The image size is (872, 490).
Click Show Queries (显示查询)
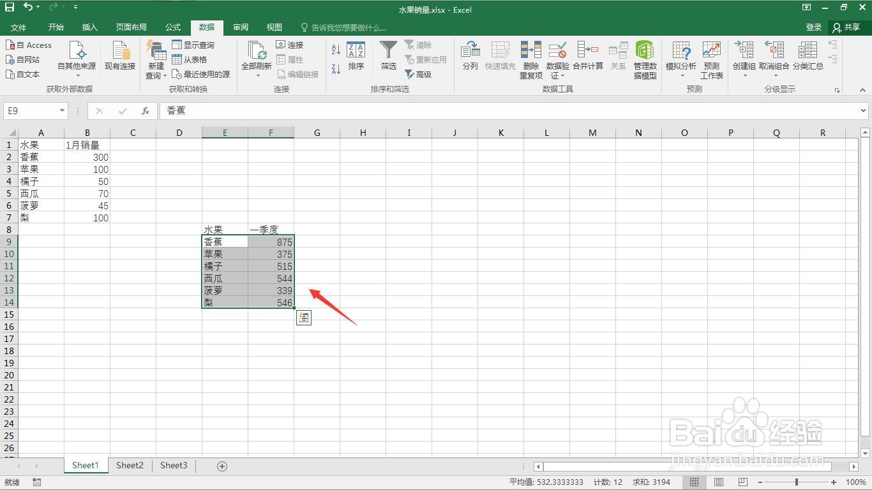coord(193,45)
